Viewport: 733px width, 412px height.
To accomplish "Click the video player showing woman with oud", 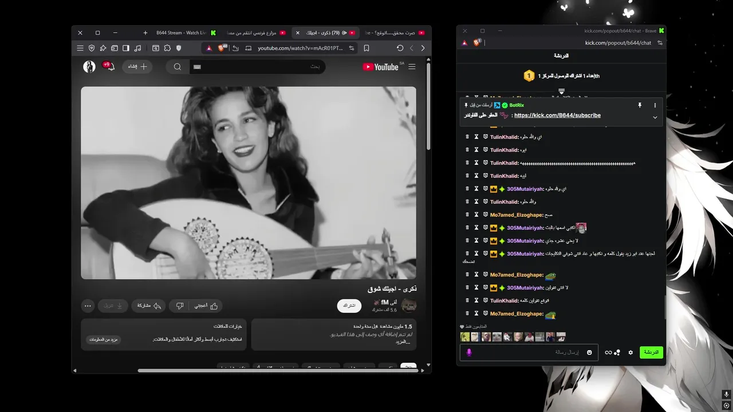I will pyautogui.click(x=249, y=183).
